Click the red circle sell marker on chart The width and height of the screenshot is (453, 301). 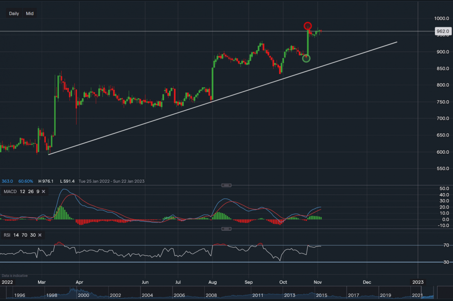(308, 26)
